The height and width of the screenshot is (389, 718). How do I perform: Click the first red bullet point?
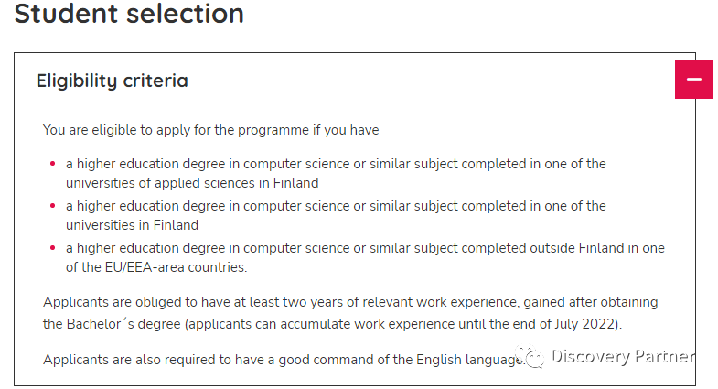[x=53, y=164]
